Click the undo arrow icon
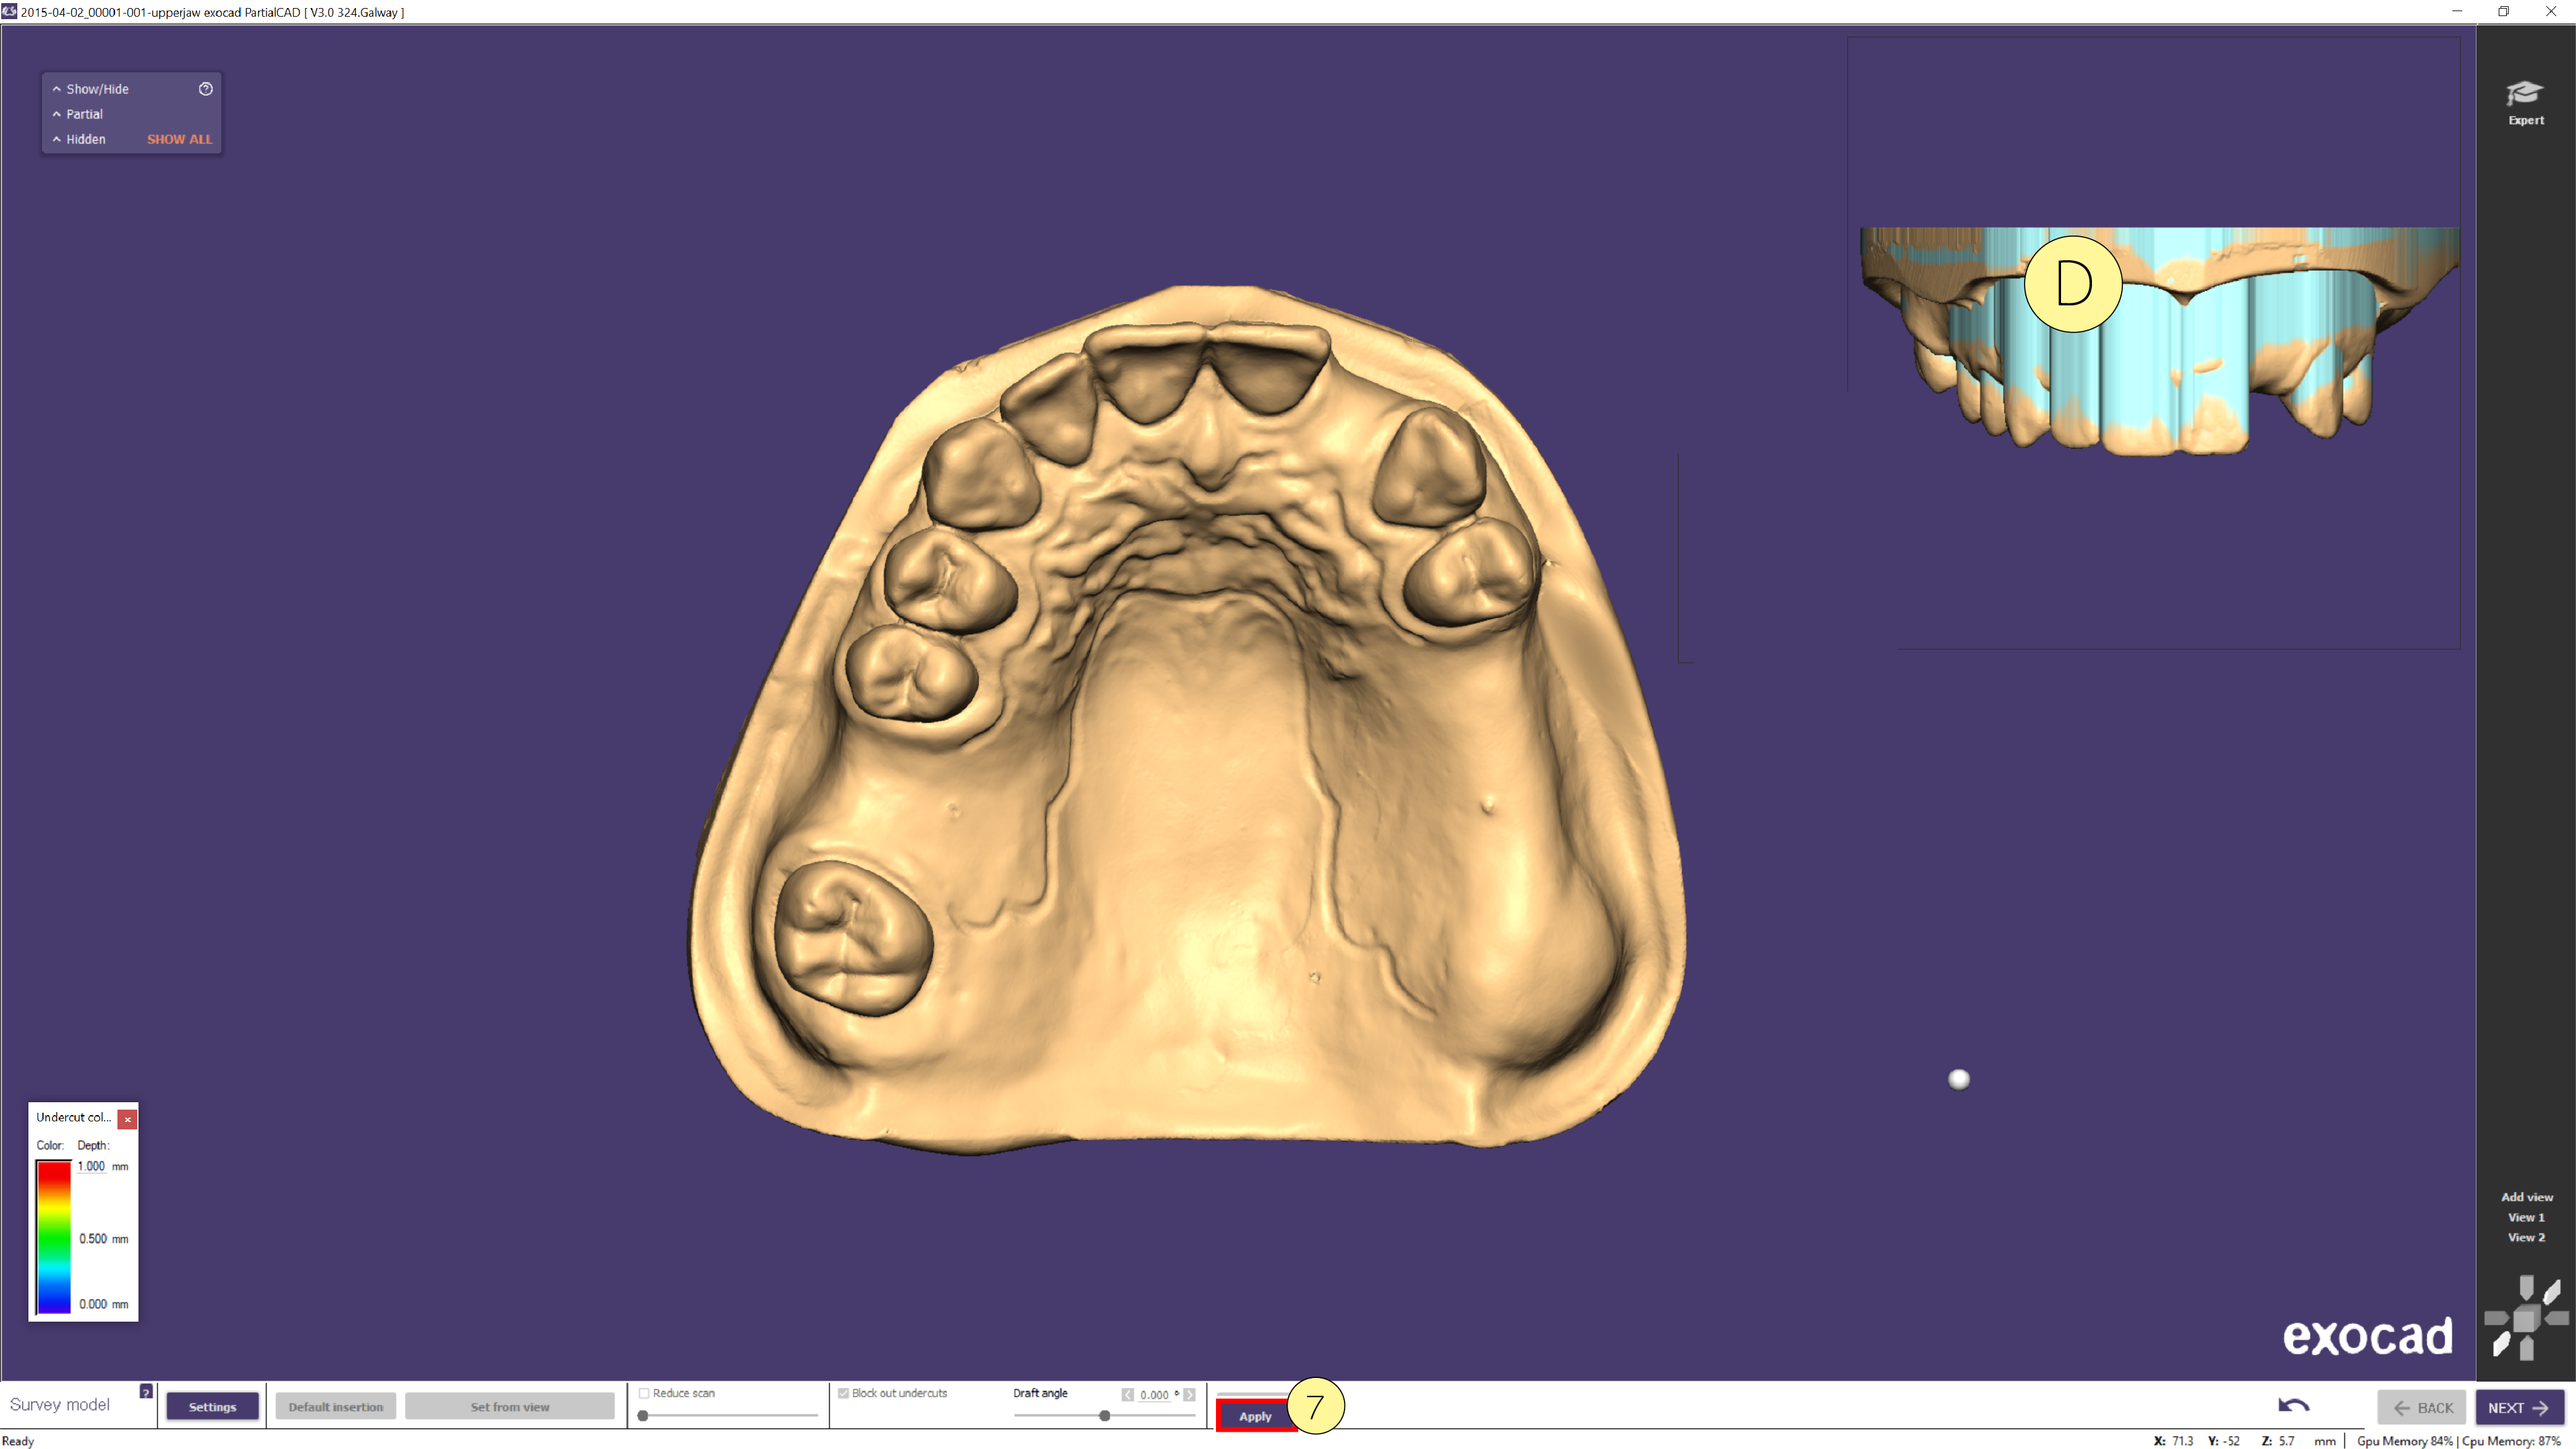Image resolution: width=2576 pixels, height=1449 pixels. [2293, 1405]
